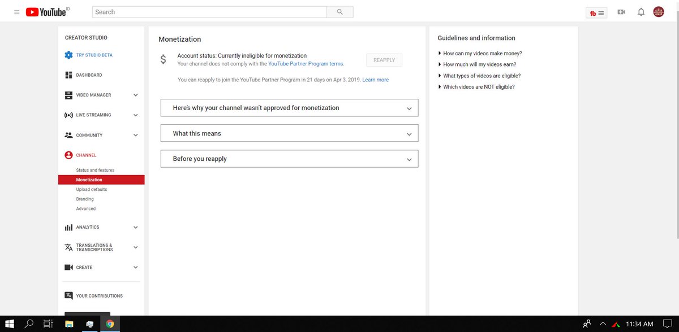Open Advanced channel settings

[86, 208]
